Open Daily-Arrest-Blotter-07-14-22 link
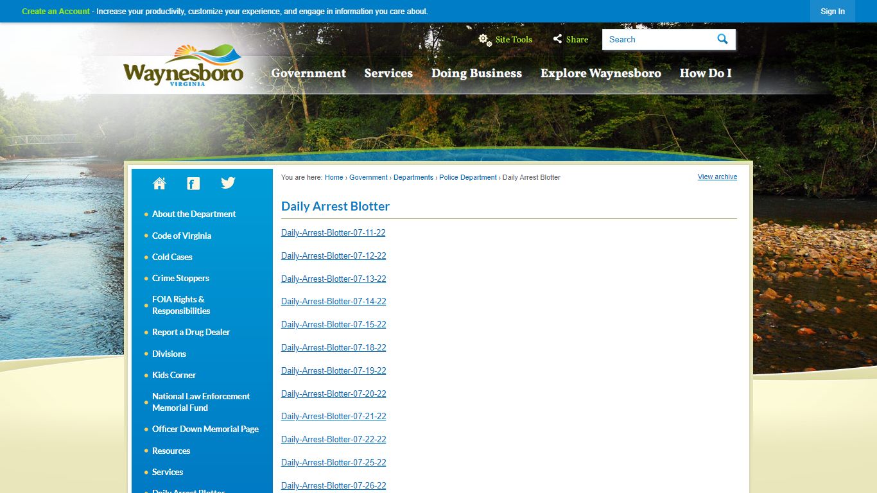Screen dimensions: 877x493 334,301
